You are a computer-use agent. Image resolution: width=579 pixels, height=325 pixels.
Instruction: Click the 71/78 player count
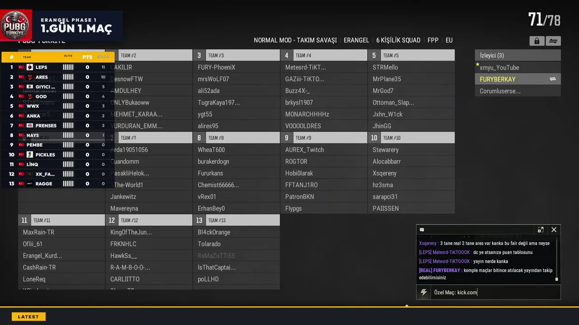[544, 20]
